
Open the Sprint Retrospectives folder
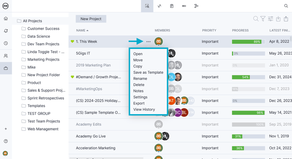point(43,98)
